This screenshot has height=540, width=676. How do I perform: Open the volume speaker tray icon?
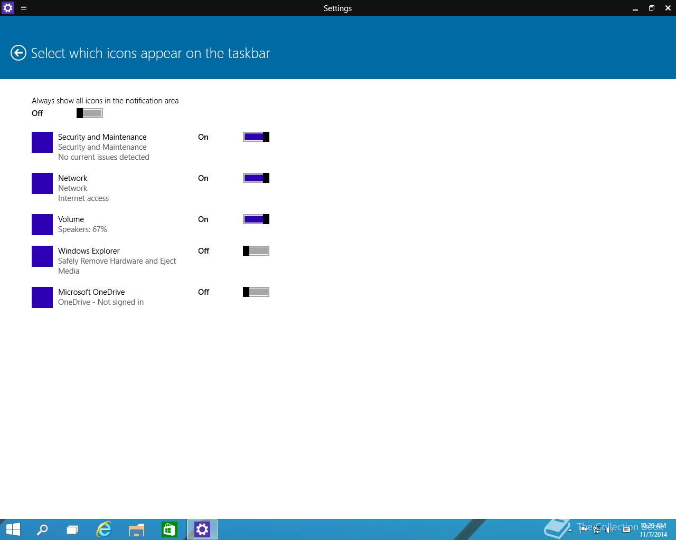(610, 529)
